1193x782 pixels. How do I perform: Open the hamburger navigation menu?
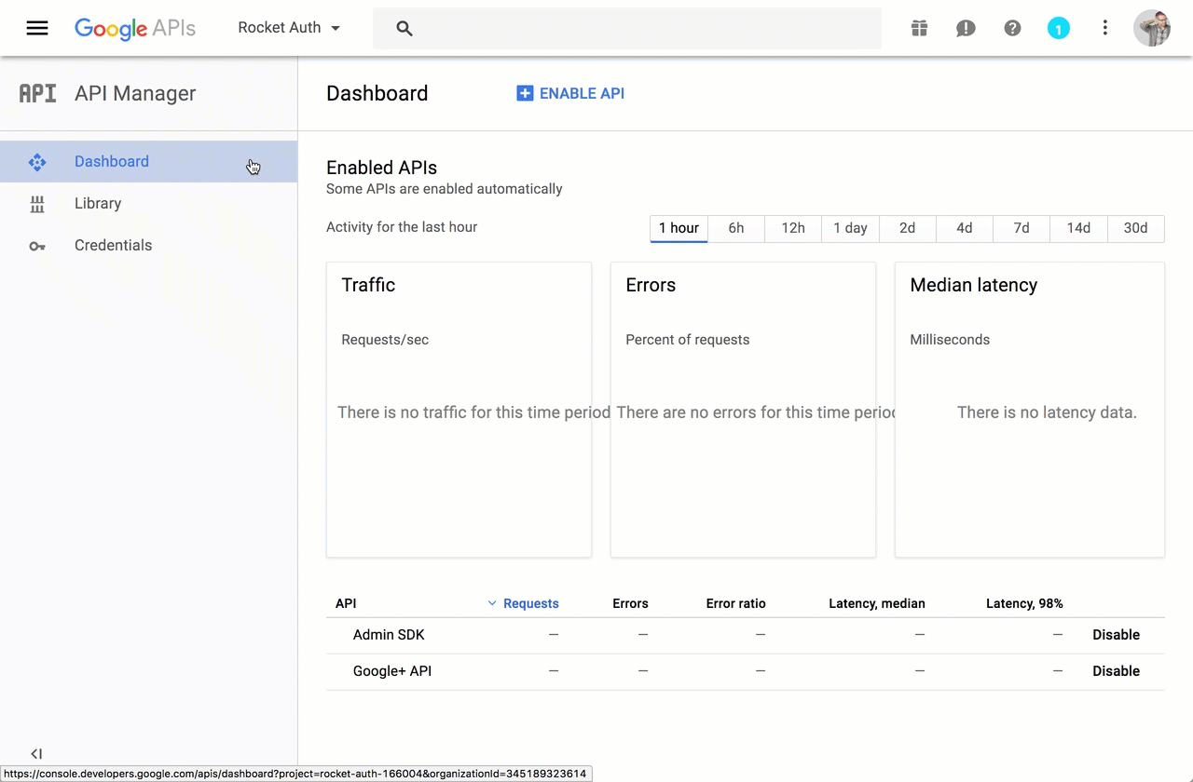[x=37, y=28]
